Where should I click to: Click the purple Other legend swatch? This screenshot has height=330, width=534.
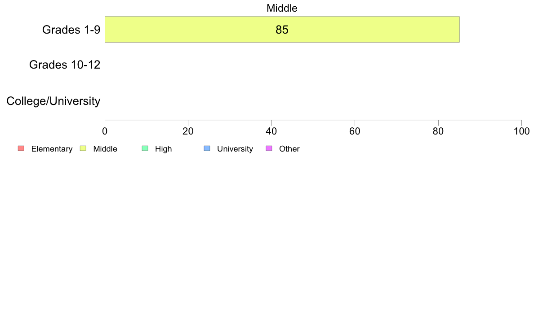tap(269, 148)
